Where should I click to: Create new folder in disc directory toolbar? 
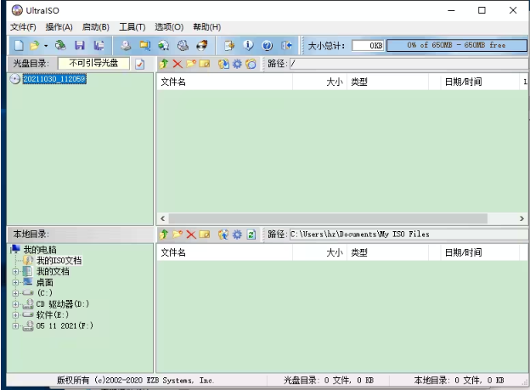click(191, 64)
